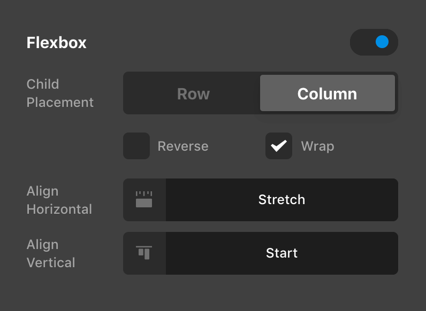Click the Reverse label text
This screenshot has width=426, height=311.
pos(183,146)
